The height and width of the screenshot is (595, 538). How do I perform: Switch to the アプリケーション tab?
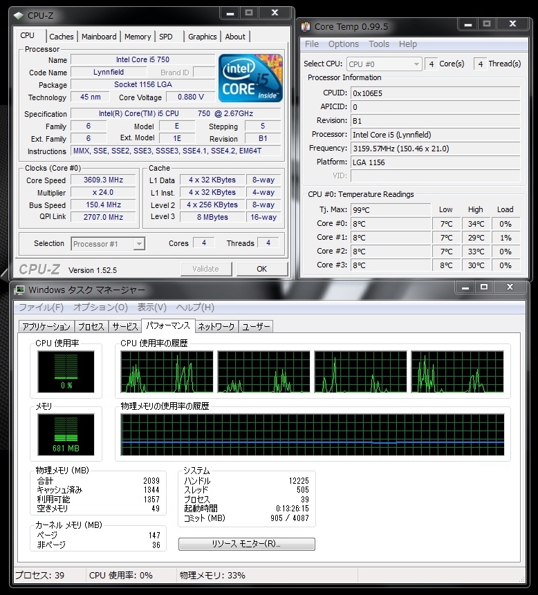46,327
